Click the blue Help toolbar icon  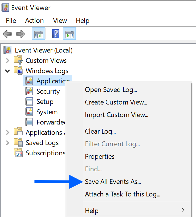55,34
